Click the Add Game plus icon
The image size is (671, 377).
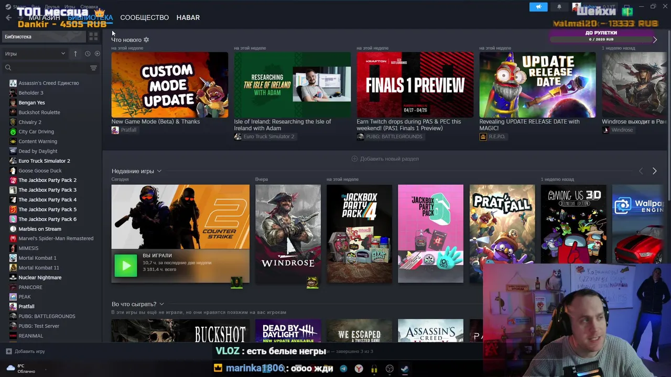coord(8,351)
